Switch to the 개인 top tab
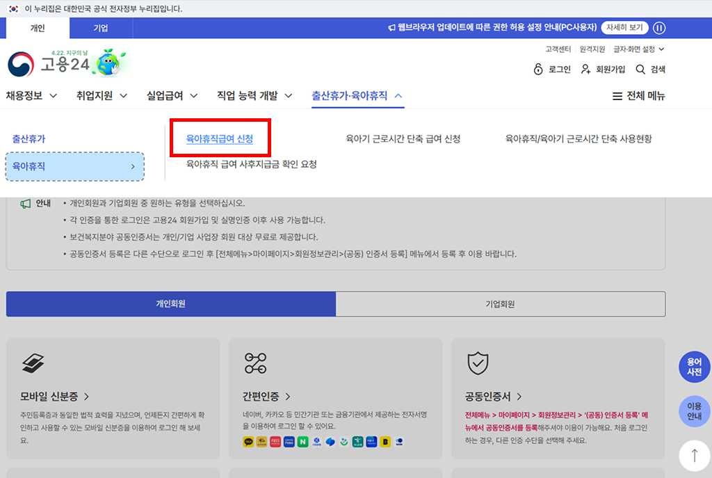This screenshot has height=478, width=712. coord(38,28)
